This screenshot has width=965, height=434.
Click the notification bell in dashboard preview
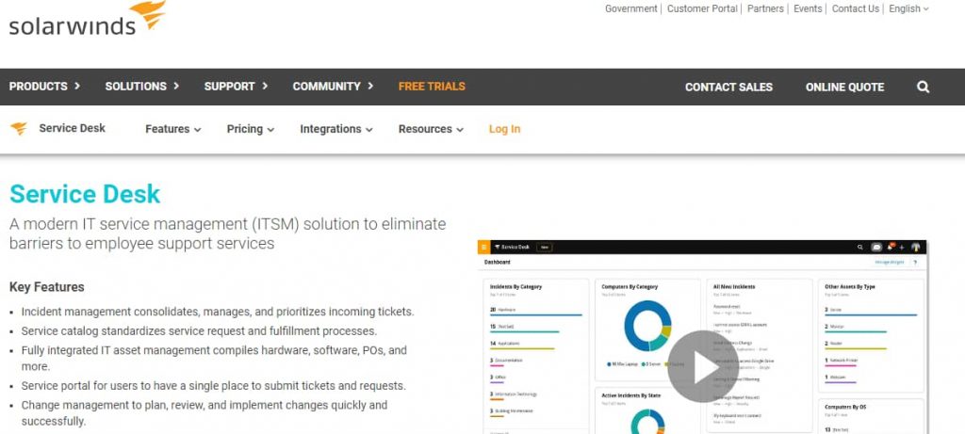(890, 247)
